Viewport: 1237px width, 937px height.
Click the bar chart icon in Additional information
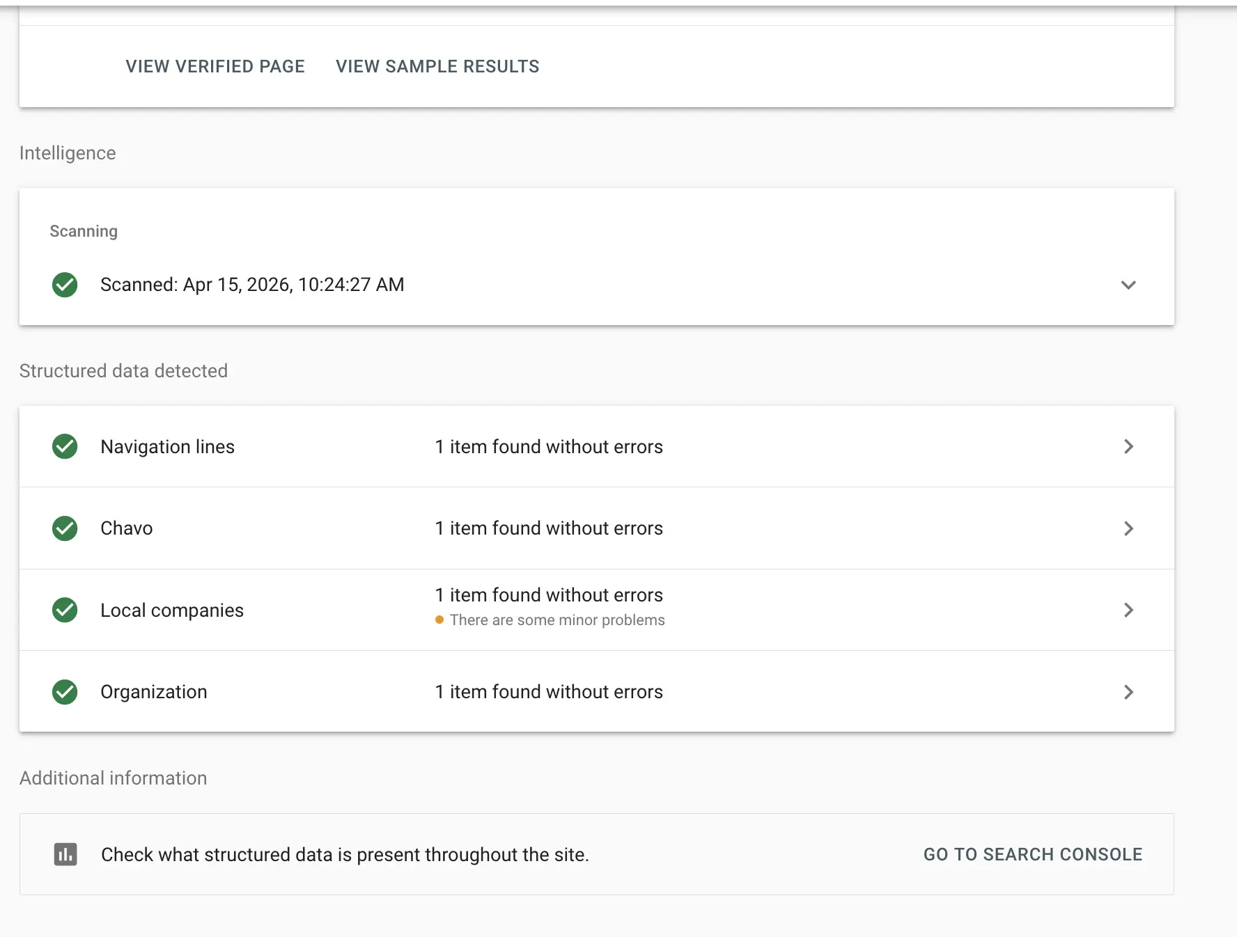coord(65,854)
